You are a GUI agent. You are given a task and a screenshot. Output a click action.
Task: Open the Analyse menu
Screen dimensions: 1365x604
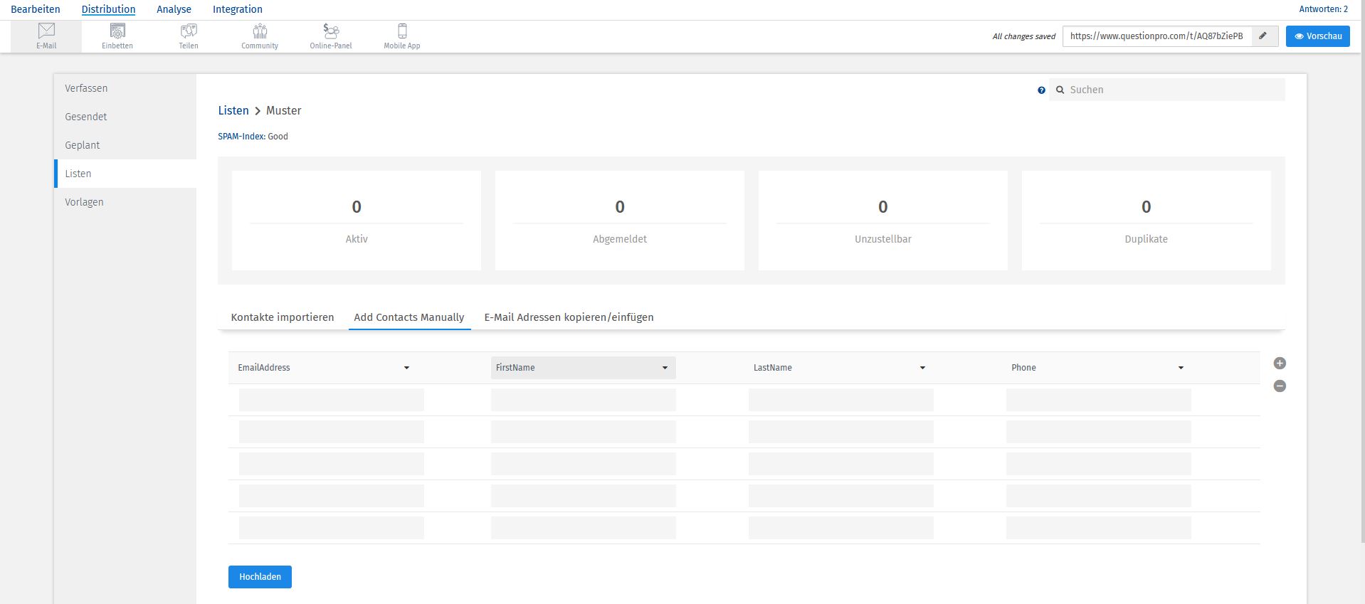[174, 9]
